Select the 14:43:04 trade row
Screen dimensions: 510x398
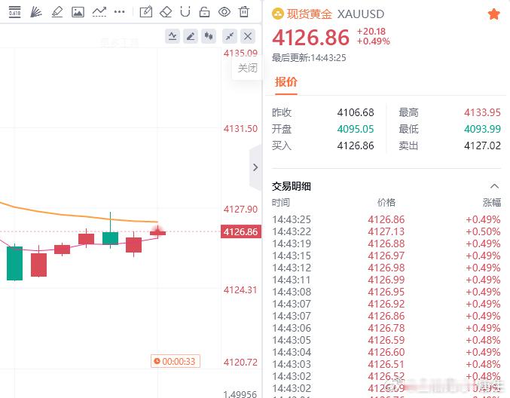coord(386,352)
